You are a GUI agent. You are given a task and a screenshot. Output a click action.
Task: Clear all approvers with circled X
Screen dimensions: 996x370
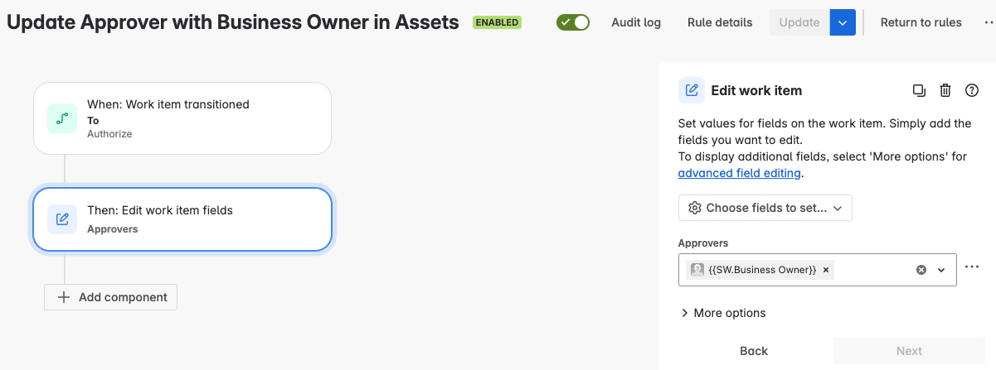(921, 270)
